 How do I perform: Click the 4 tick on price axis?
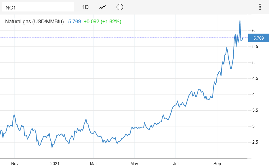[x=253, y=94]
